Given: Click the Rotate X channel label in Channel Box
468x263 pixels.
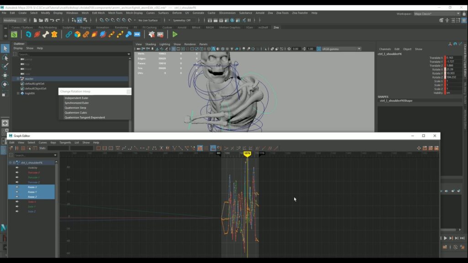Looking at the screenshot, I should (x=437, y=69).
